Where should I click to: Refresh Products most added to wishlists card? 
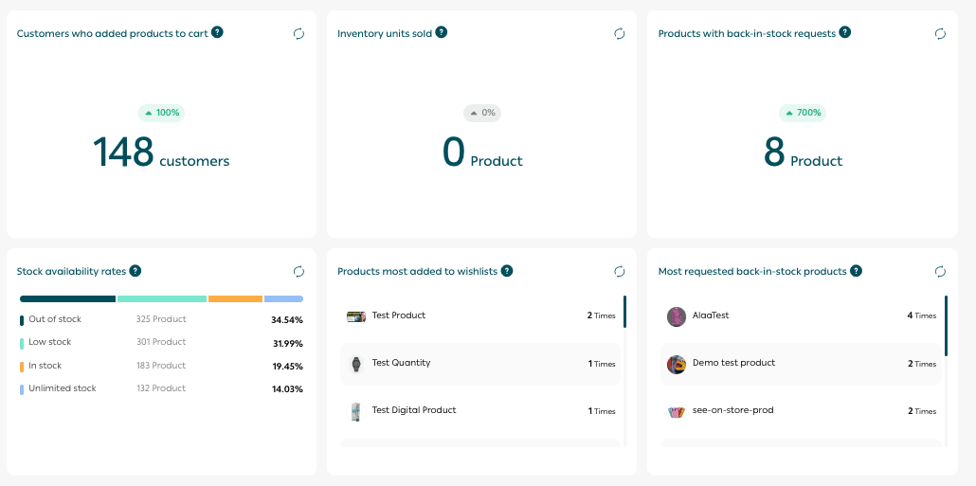pos(620,272)
